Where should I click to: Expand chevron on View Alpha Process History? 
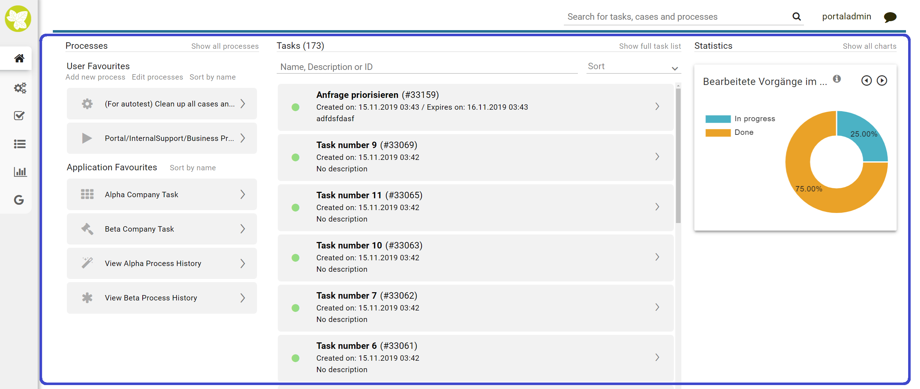pos(243,263)
